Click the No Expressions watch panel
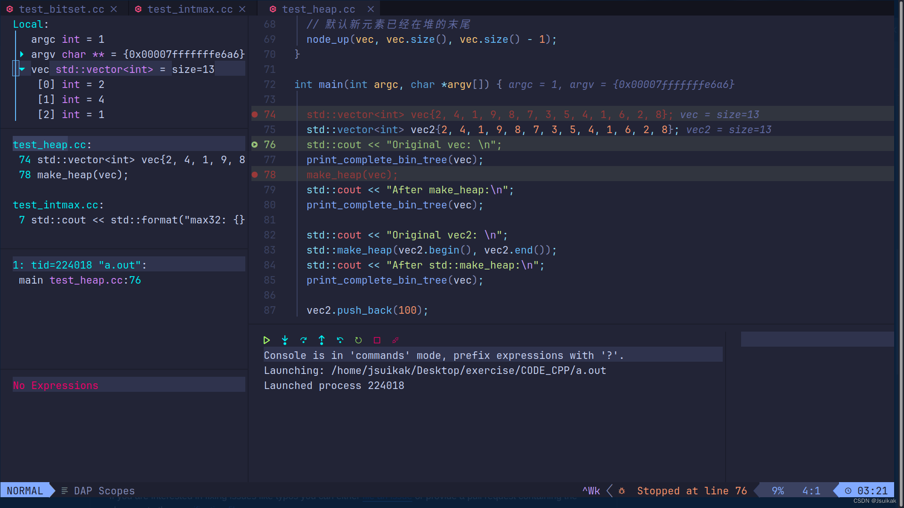This screenshot has height=508, width=904. (56, 386)
